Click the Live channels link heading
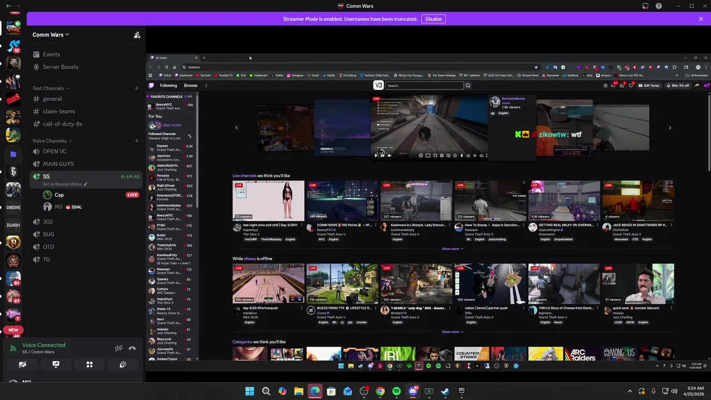Screen dimensions: 711x400 click(x=244, y=176)
